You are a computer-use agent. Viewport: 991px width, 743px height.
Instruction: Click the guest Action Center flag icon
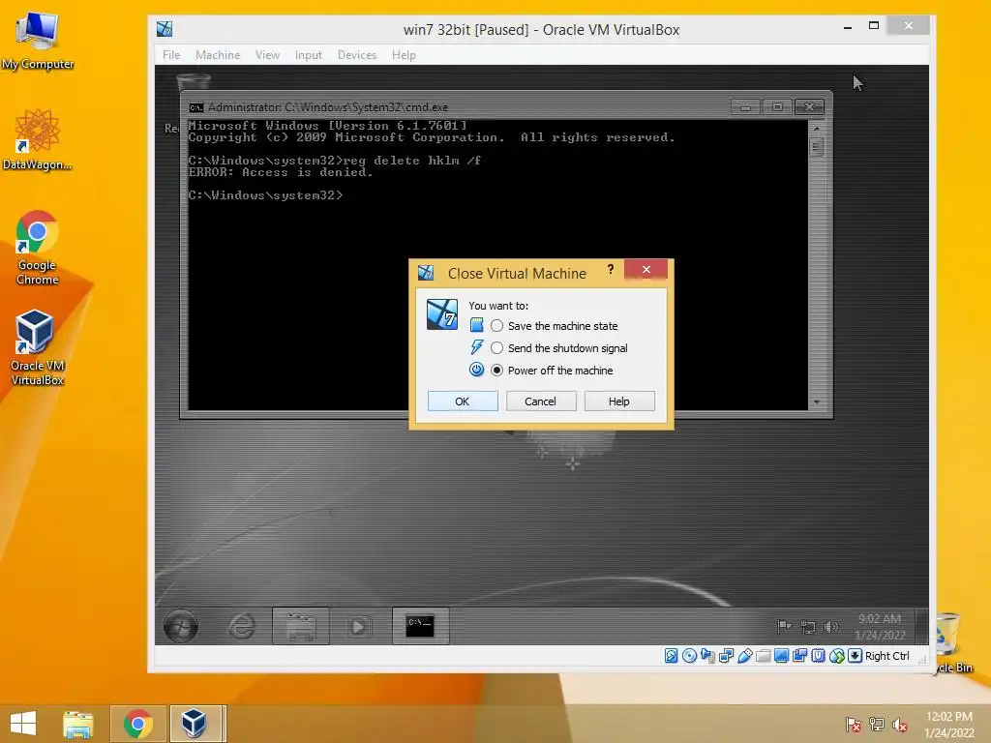pos(784,627)
